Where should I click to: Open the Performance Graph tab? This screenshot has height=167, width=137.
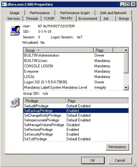tap(75, 13)
